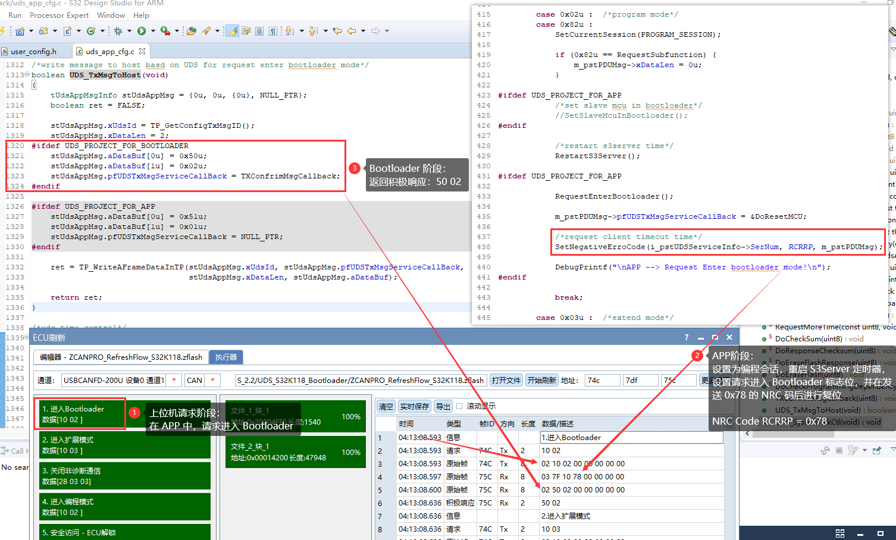Switch to user_config.h editor tab
896x540 pixels.
click(33, 51)
